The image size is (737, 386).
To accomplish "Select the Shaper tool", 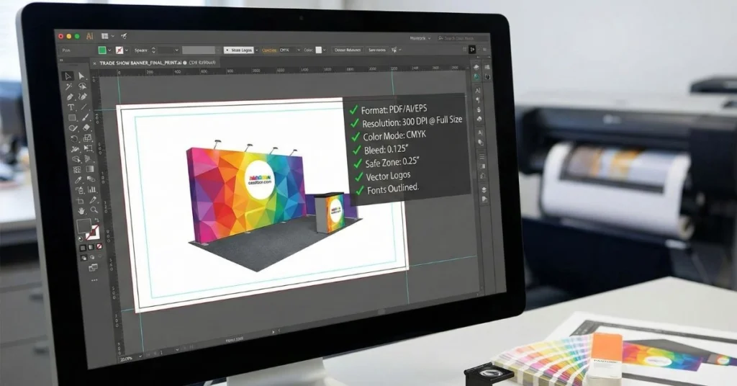I will (73, 128).
